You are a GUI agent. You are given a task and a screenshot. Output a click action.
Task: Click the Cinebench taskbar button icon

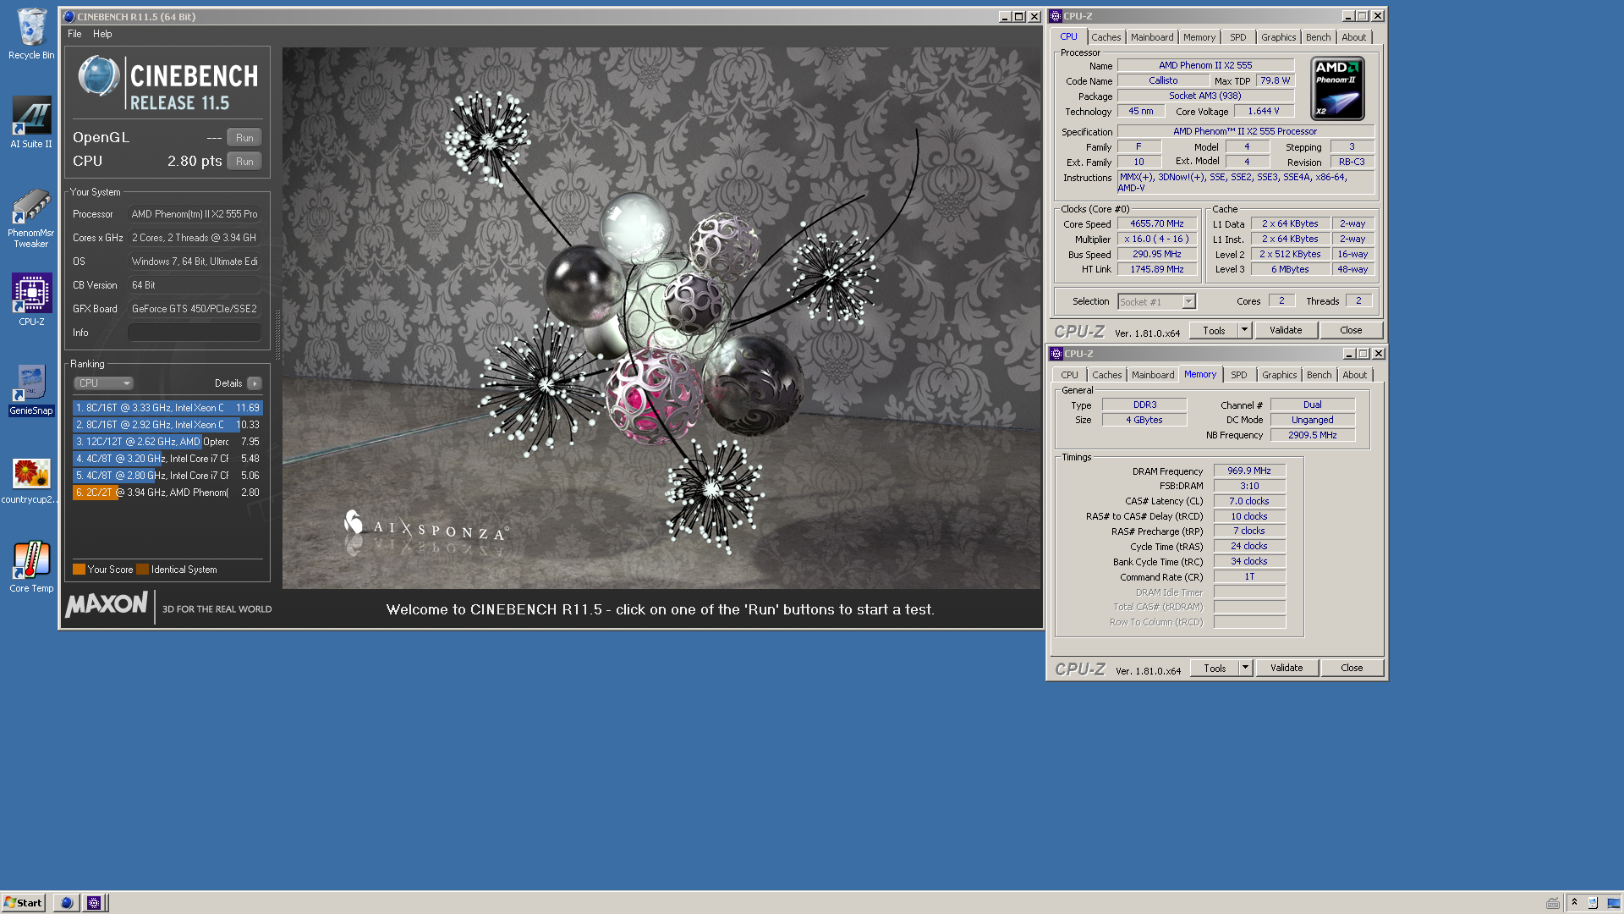[x=66, y=903]
